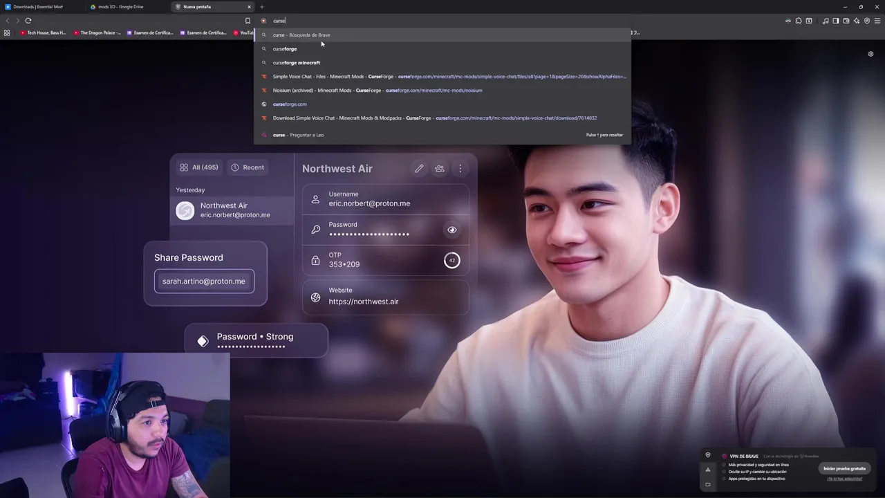
Task: Open the Leo AI sparkle icon
Action: 857,21
